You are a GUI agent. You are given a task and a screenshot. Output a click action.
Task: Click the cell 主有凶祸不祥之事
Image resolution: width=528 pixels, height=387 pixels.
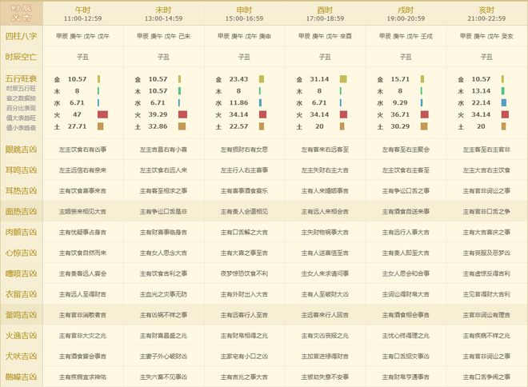point(164,315)
